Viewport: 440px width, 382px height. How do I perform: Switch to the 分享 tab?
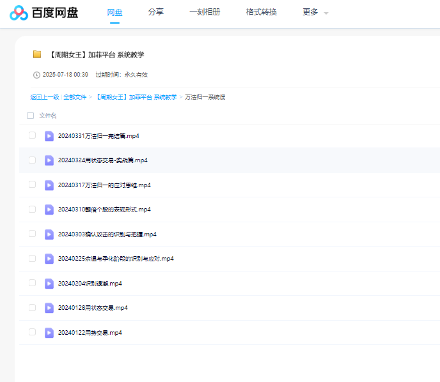155,12
